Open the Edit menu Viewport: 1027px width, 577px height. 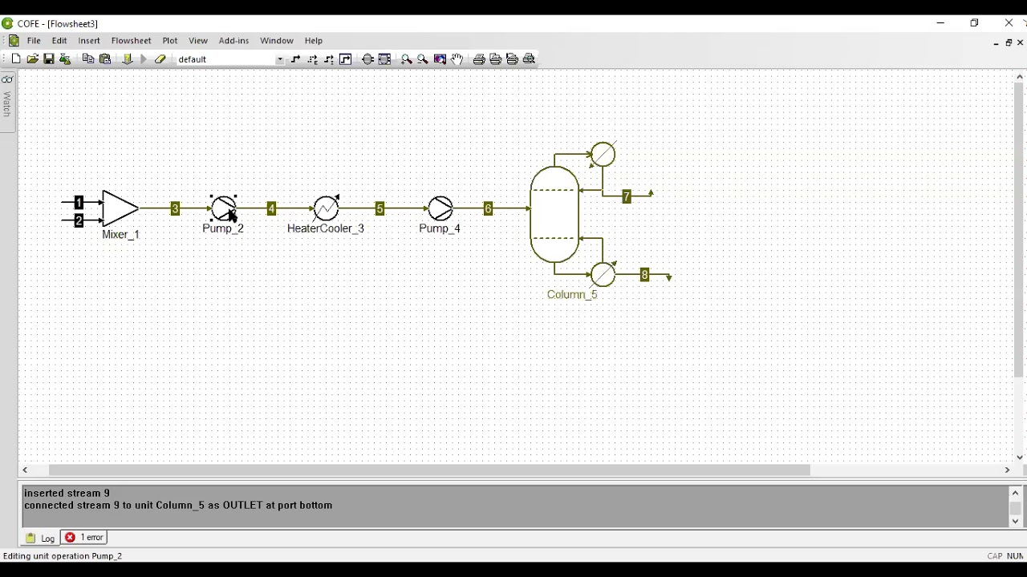[x=59, y=41]
